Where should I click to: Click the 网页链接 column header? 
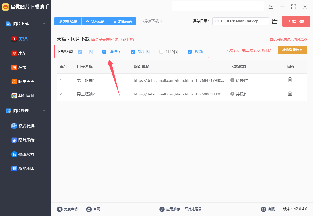tap(142, 67)
